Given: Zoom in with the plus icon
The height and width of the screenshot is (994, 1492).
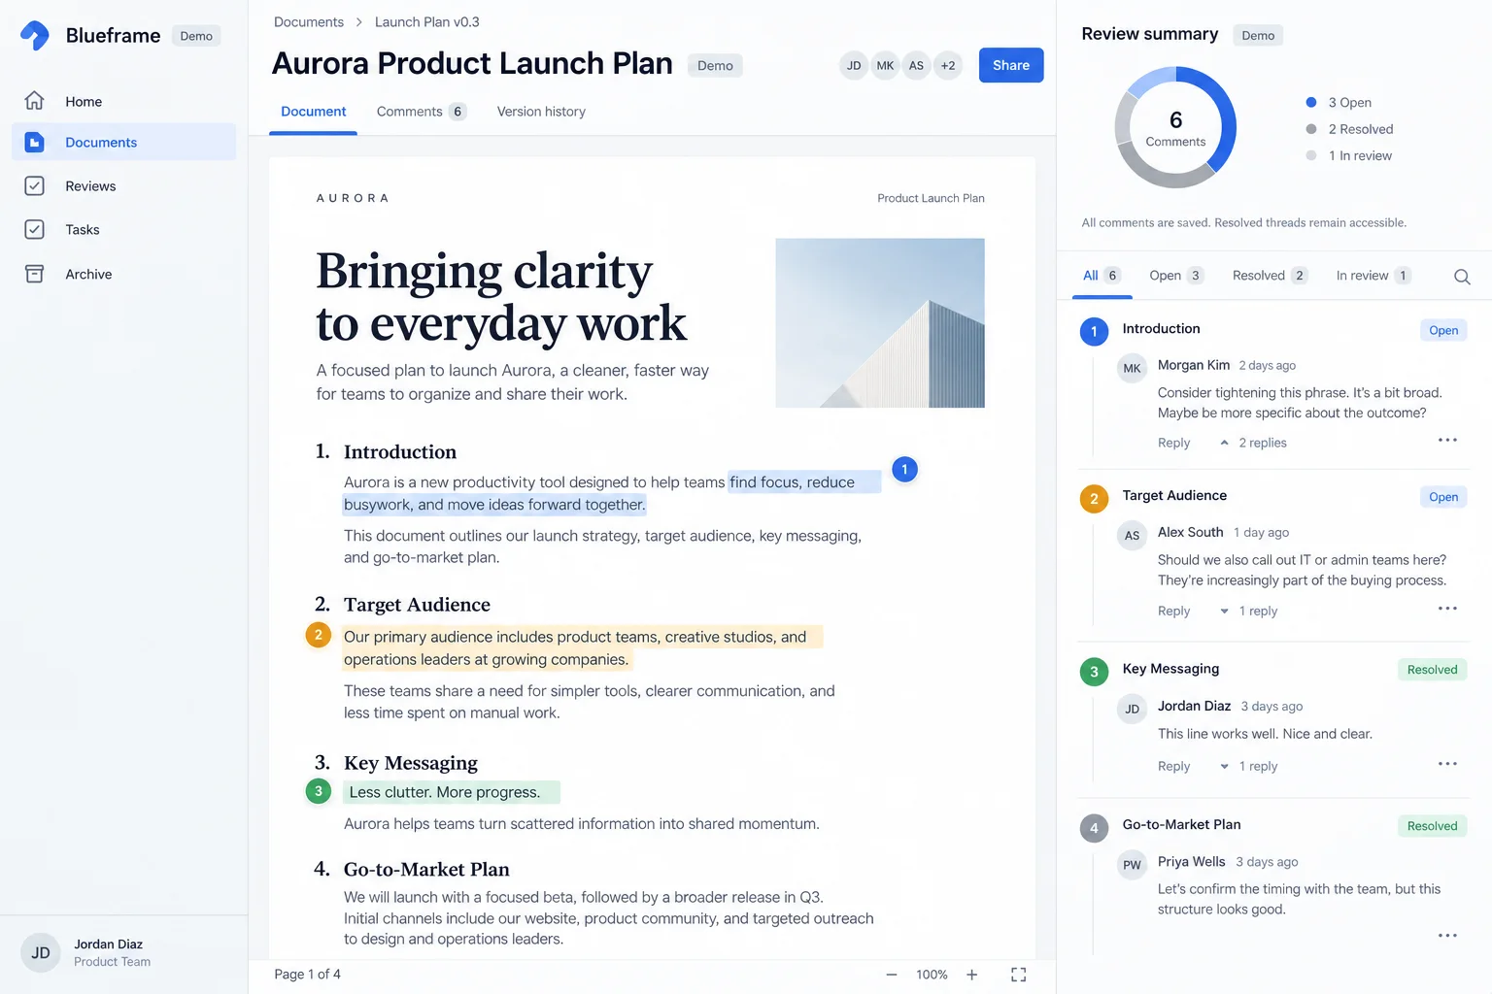Looking at the screenshot, I should click(x=971, y=975).
